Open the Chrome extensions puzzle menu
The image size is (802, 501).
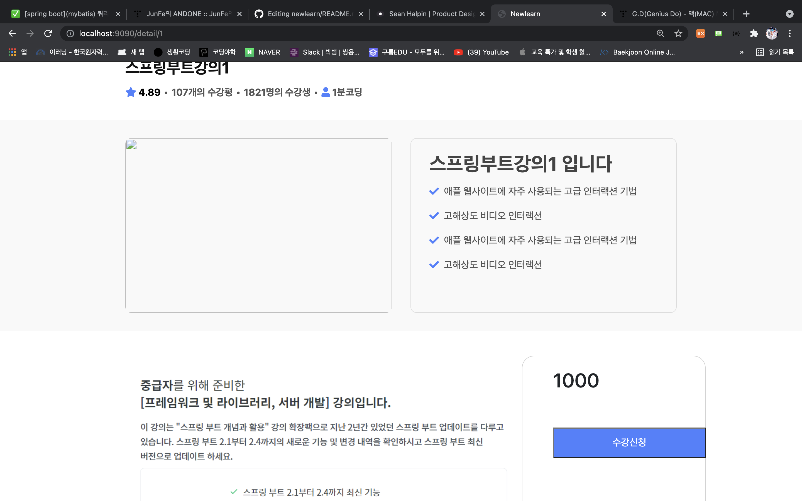(x=754, y=33)
